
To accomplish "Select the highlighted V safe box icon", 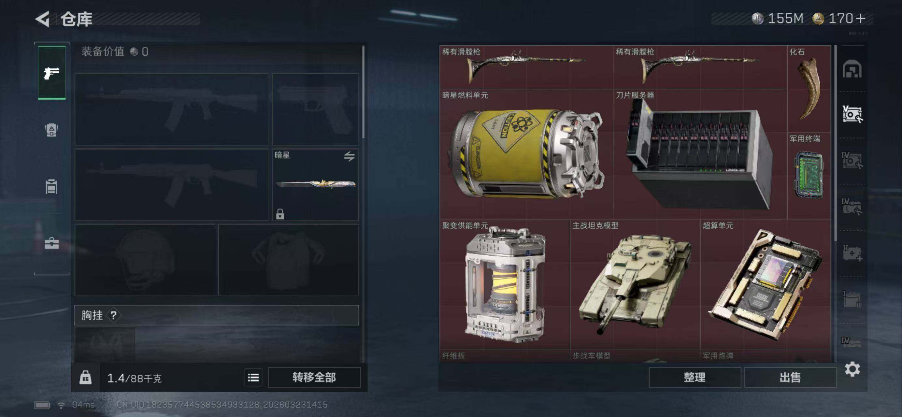I will pyautogui.click(x=852, y=114).
